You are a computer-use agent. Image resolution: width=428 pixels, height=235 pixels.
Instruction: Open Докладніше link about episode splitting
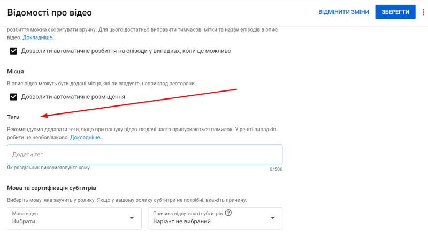click(x=39, y=37)
